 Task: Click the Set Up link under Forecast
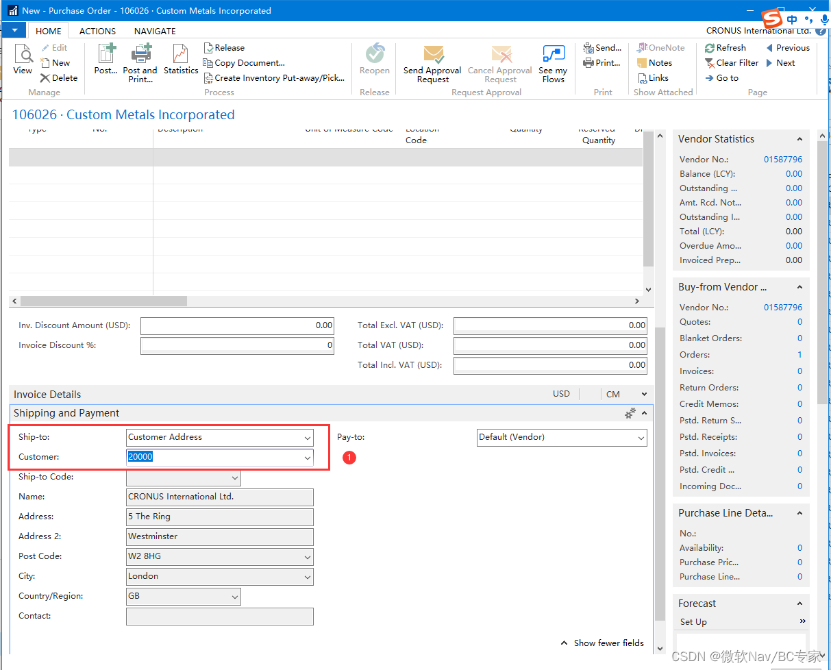click(x=694, y=621)
